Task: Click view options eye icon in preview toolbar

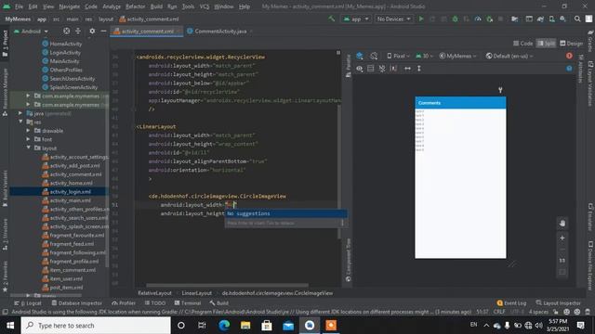Action: coord(360,69)
